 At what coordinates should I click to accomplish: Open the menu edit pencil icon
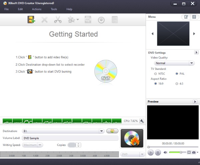coord(186,17)
